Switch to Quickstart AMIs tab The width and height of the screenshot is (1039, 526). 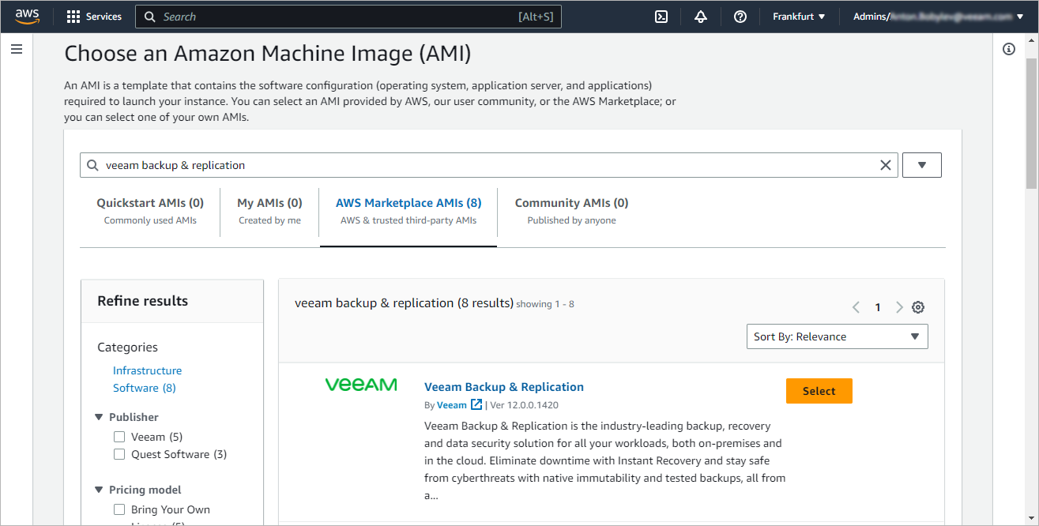click(150, 211)
